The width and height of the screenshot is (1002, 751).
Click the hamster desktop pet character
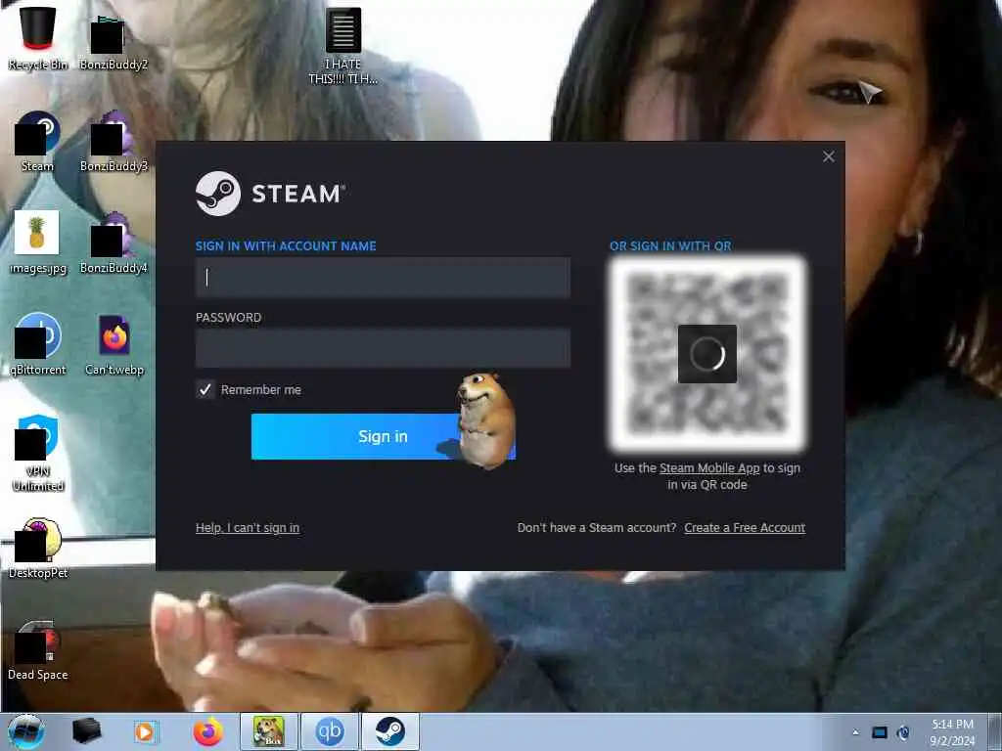click(x=485, y=420)
